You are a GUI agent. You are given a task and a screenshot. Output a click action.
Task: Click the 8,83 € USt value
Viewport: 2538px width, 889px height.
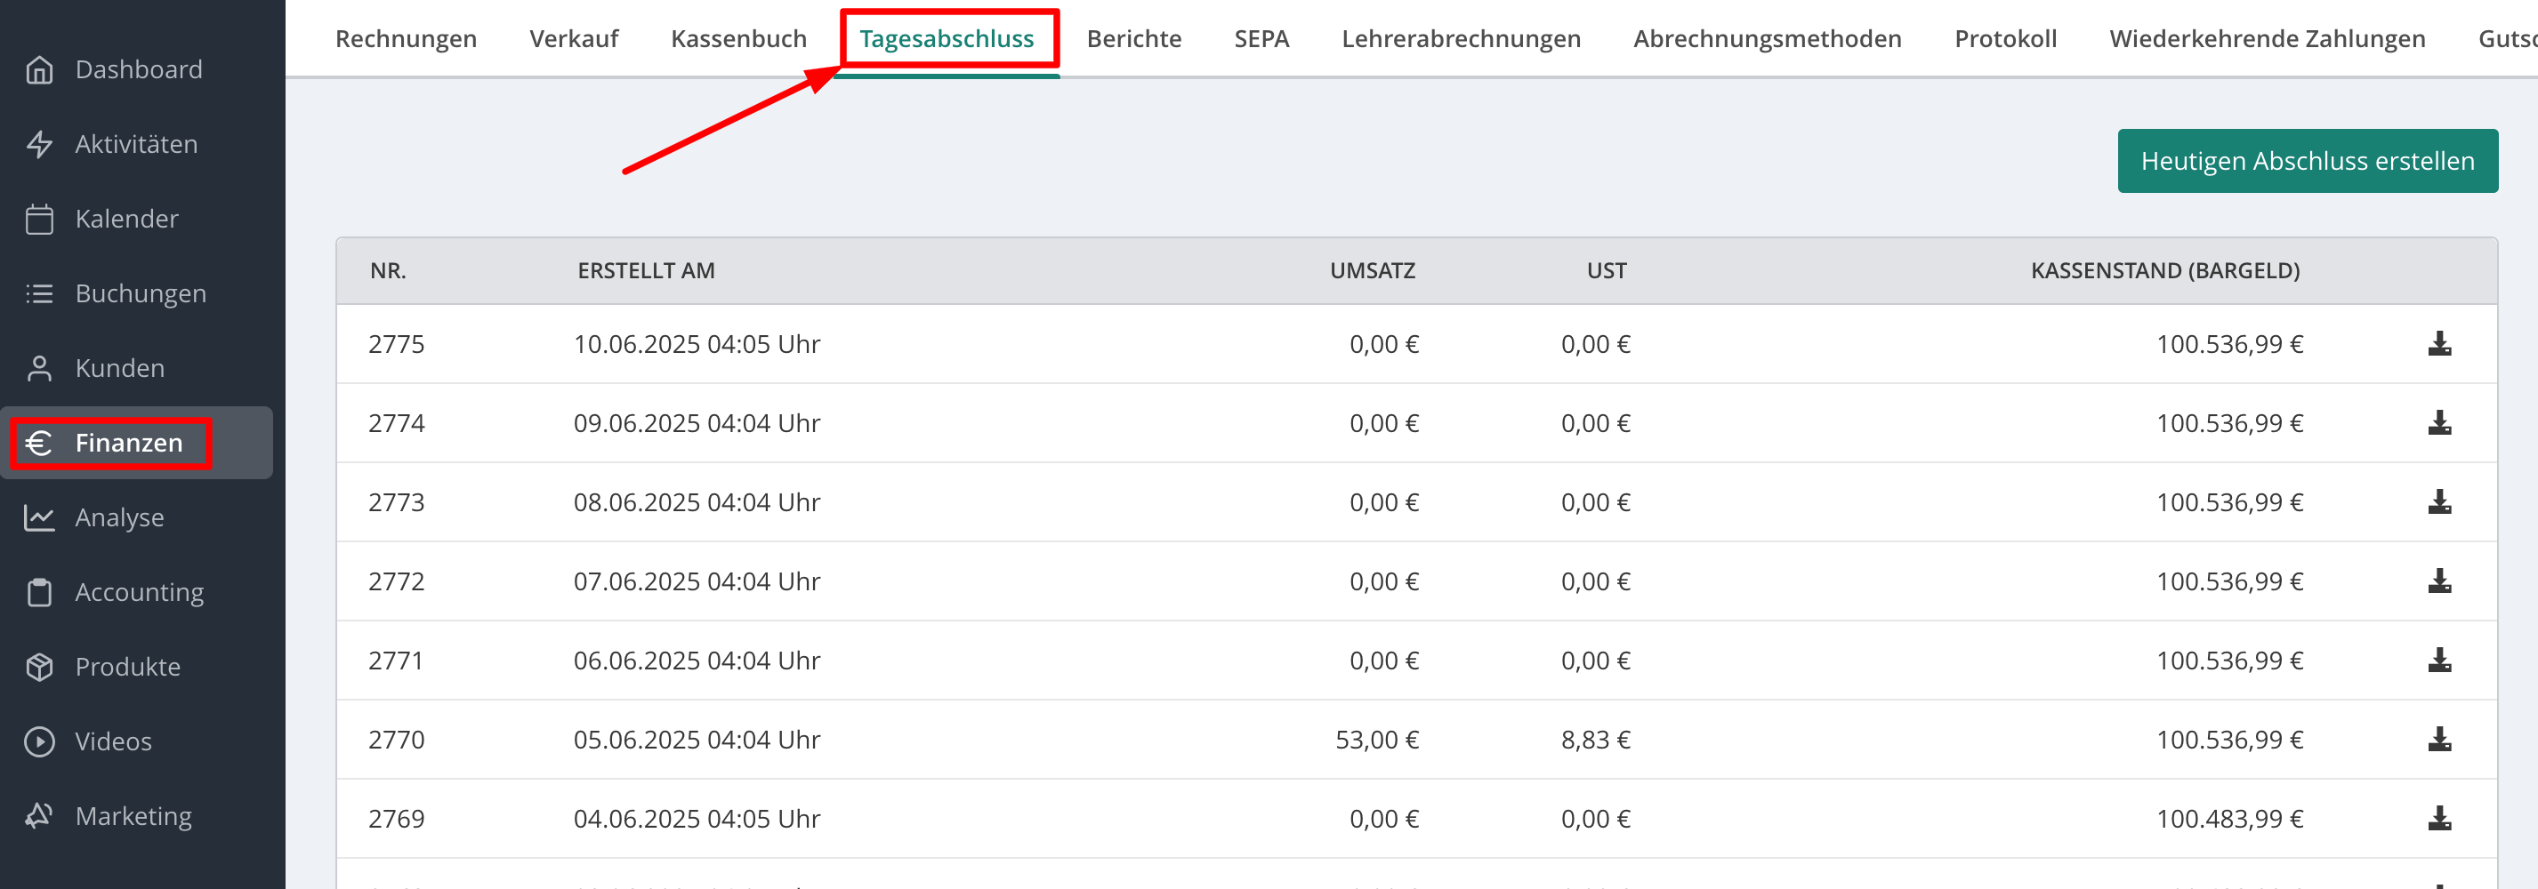click(1595, 741)
